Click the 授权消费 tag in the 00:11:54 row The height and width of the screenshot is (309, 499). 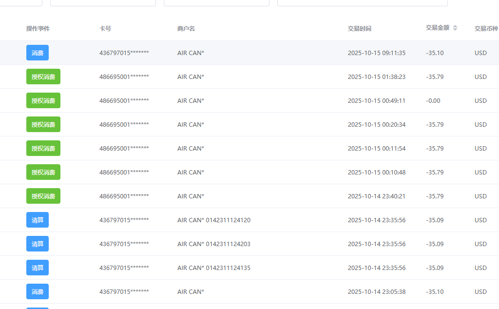click(43, 148)
